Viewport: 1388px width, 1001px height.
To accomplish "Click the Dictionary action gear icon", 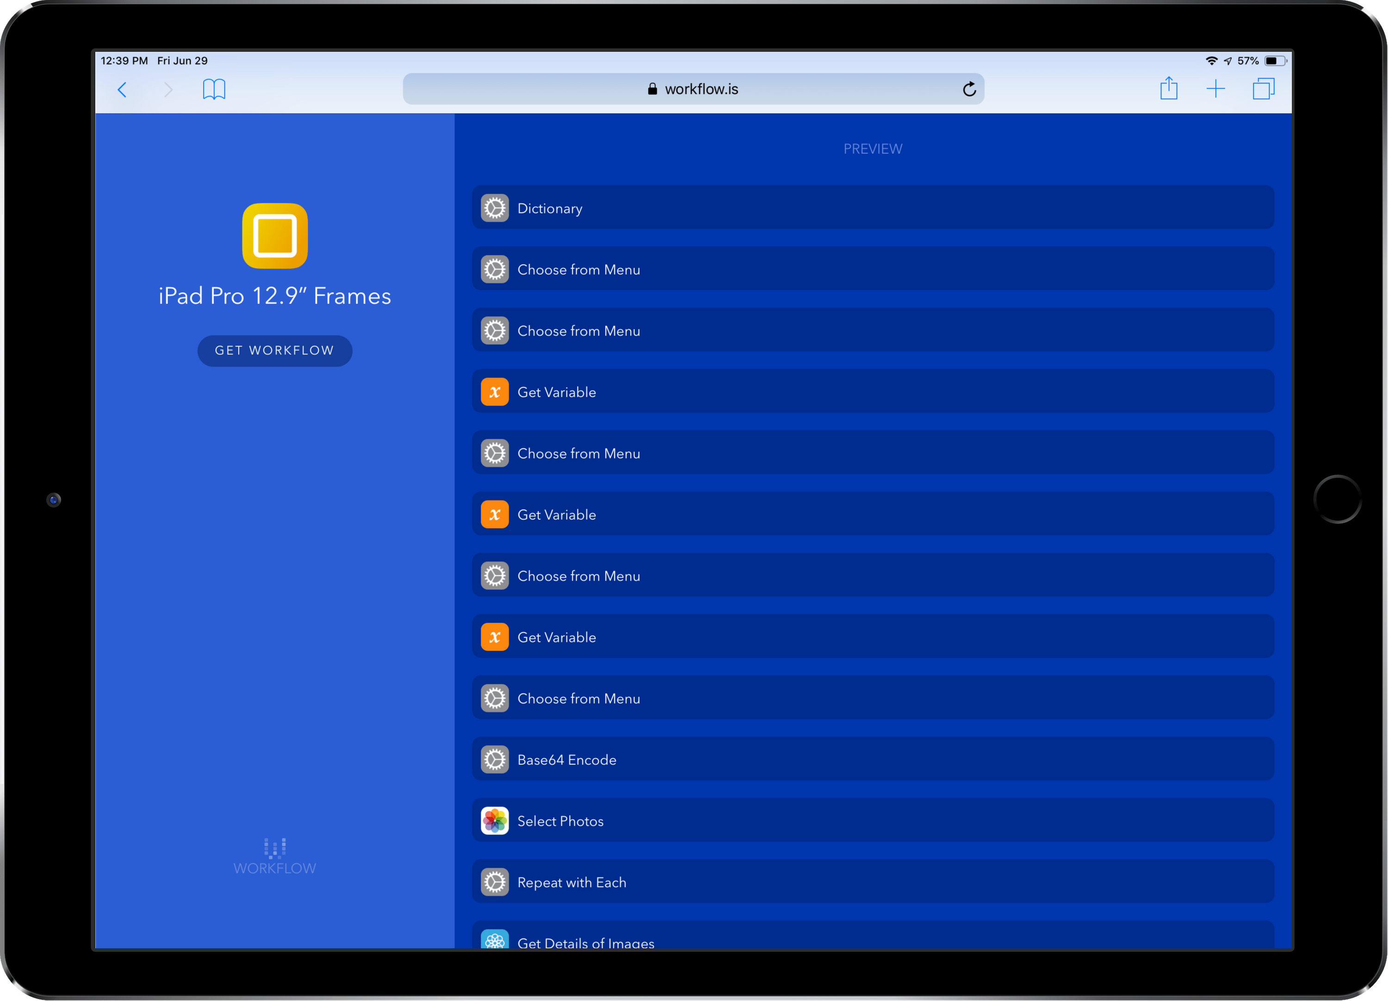I will tap(495, 208).
